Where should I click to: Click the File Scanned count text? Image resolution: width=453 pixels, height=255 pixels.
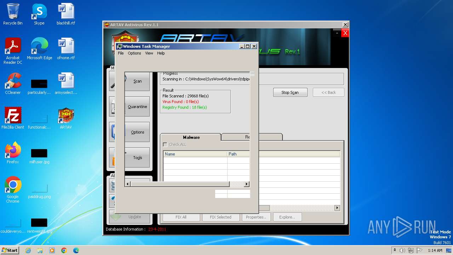(185, 96)
